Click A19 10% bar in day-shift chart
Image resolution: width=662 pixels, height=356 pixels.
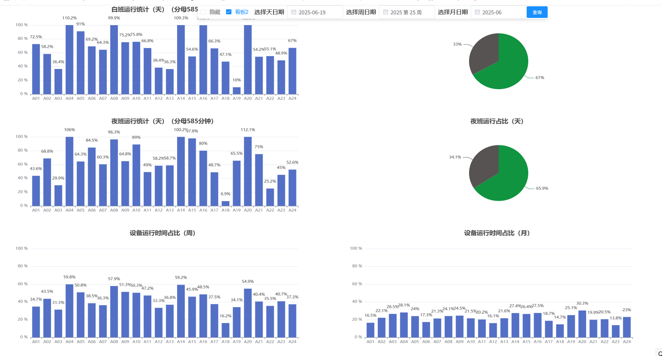pyautogui.click(x=236, y=91)
